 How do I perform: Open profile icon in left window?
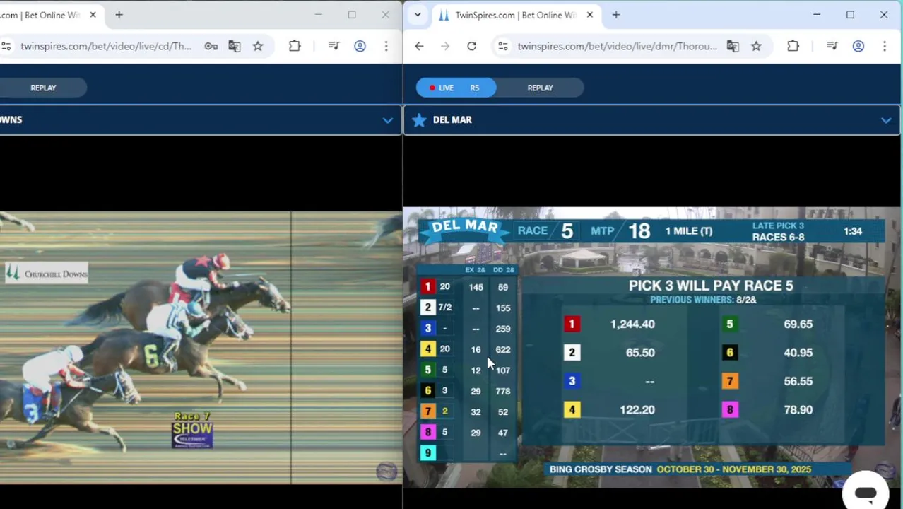pos(360,46)
